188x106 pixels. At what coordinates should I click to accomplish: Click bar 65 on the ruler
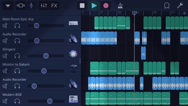point(155,12)
